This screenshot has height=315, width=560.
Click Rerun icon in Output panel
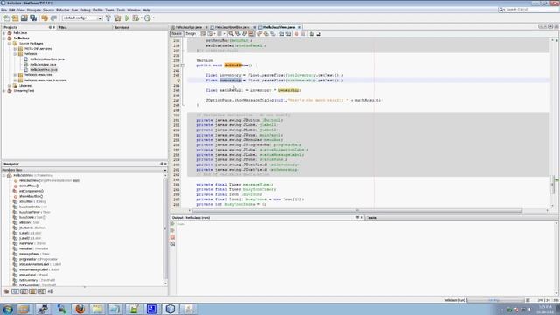(x=172, y=224)
